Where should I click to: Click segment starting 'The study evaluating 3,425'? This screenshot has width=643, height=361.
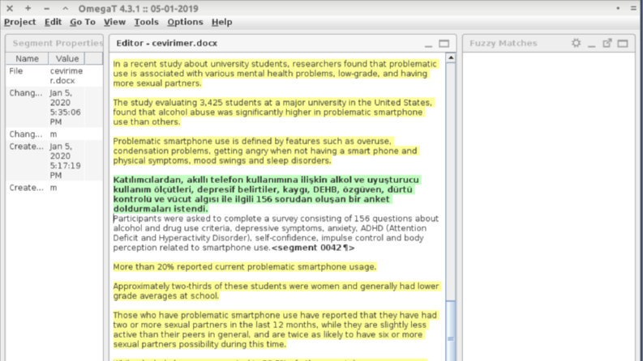coord(273,113)
